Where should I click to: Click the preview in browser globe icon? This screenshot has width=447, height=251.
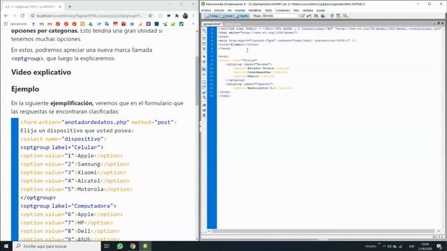click(x=323, y=16)
